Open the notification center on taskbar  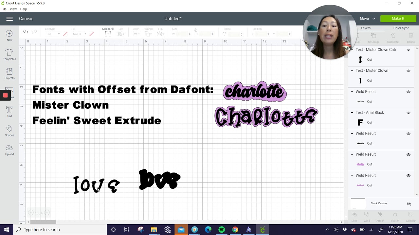pyautogui.click(x=411, y=230)
